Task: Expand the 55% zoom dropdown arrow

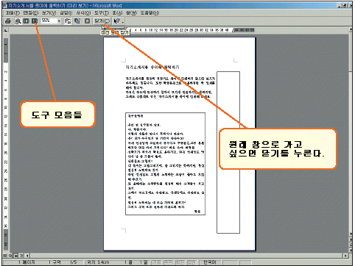Action: pos(59,21)
